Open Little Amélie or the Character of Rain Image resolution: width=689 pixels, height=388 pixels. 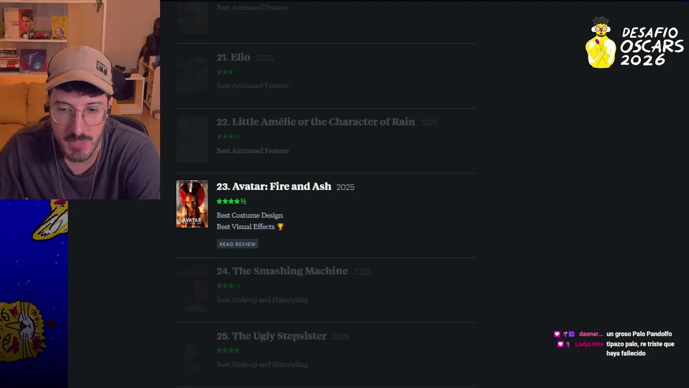[316, 122]
